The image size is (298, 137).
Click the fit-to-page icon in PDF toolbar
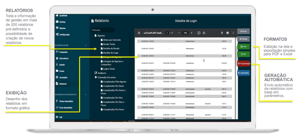tap(199, 33)
